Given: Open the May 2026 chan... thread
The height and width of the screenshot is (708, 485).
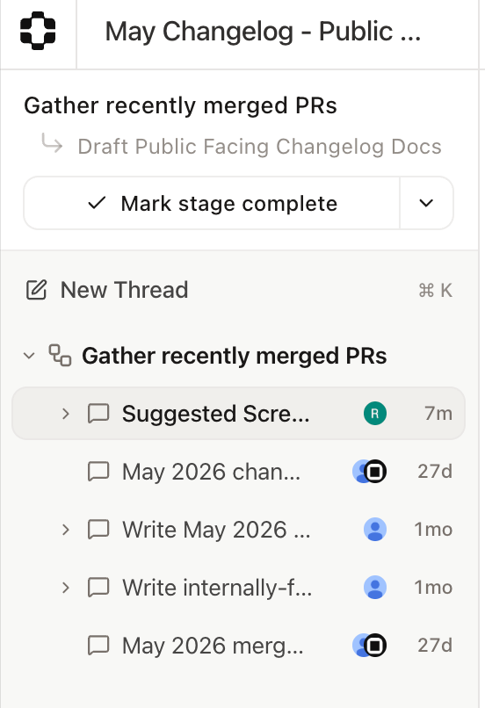Looking at the screenshot, I should pyautogui.click(x=238, y=472).
